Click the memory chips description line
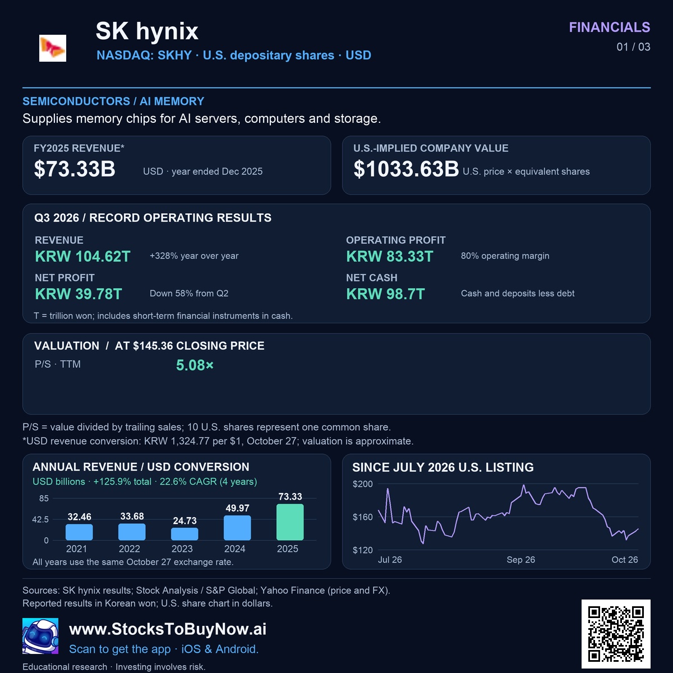 click(x=202, y=119)
